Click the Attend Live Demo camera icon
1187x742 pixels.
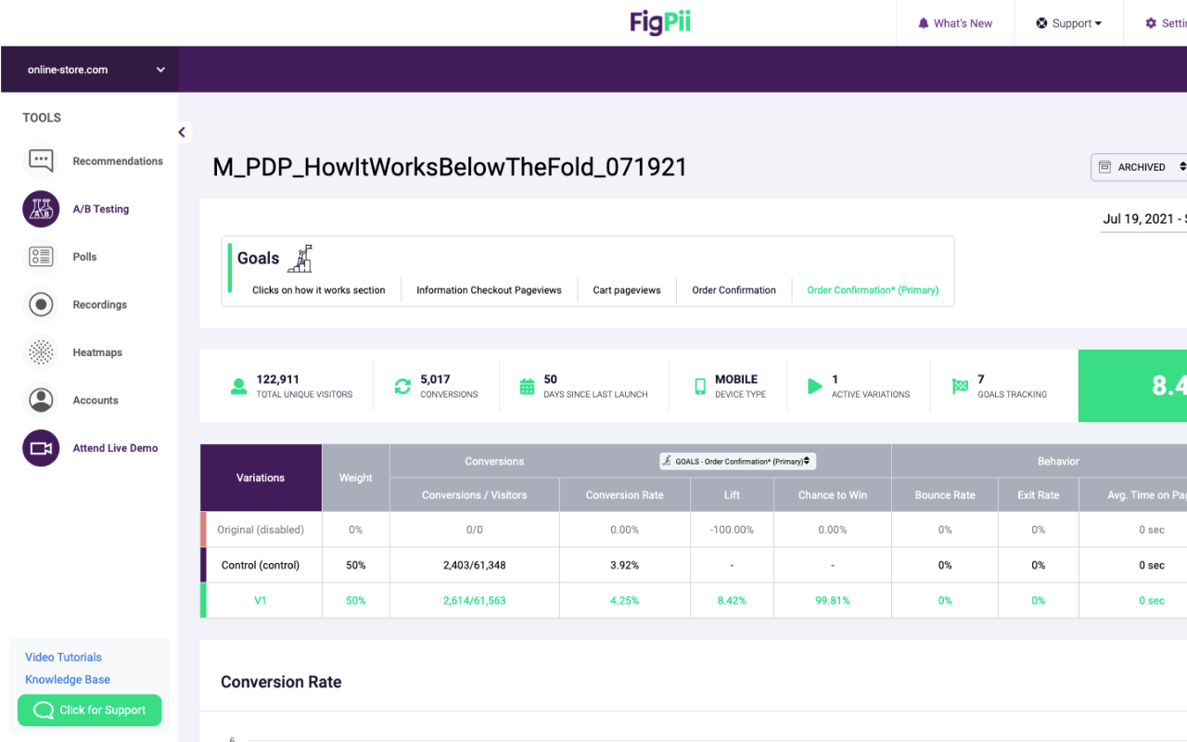[x=41, y=447]
